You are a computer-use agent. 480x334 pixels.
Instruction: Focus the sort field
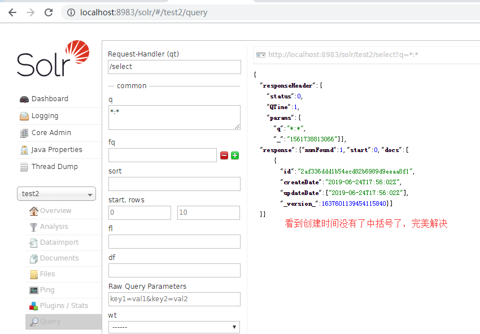174,184
